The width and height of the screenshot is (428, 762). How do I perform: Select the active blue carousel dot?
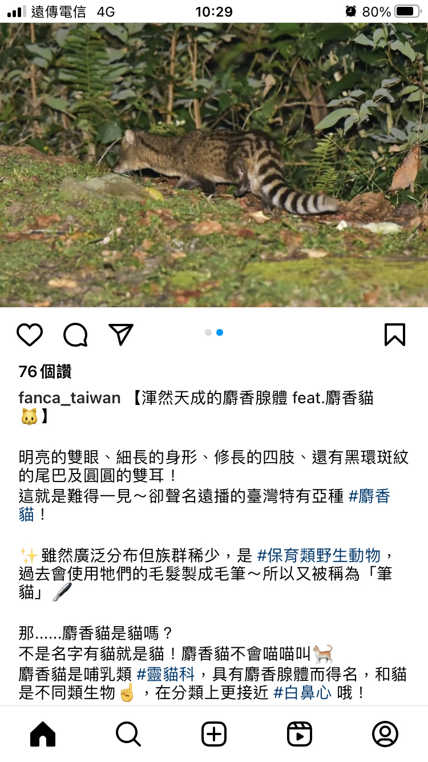pos(220,332)
